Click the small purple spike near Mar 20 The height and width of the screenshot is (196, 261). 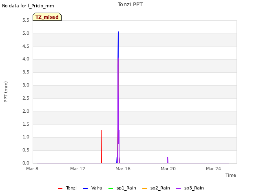pos(168,160)
